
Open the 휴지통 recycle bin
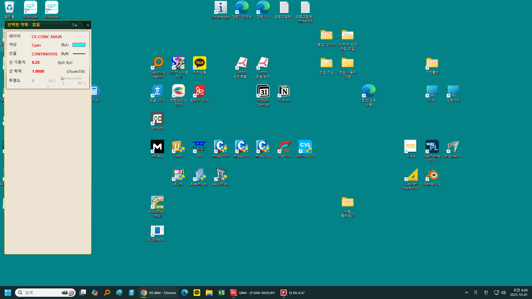coord(9,10)
